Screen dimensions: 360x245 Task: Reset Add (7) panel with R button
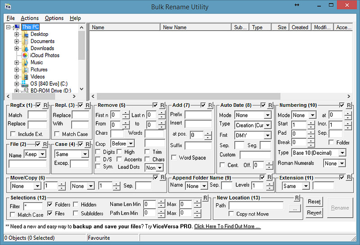coord(210,105)
